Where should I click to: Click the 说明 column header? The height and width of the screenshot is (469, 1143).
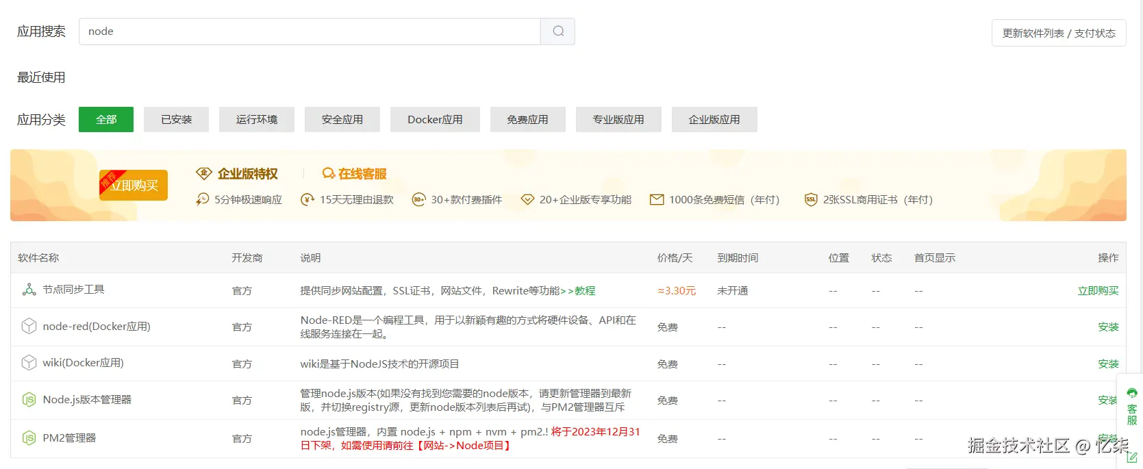pyautogui.click(x=310, y=258)
